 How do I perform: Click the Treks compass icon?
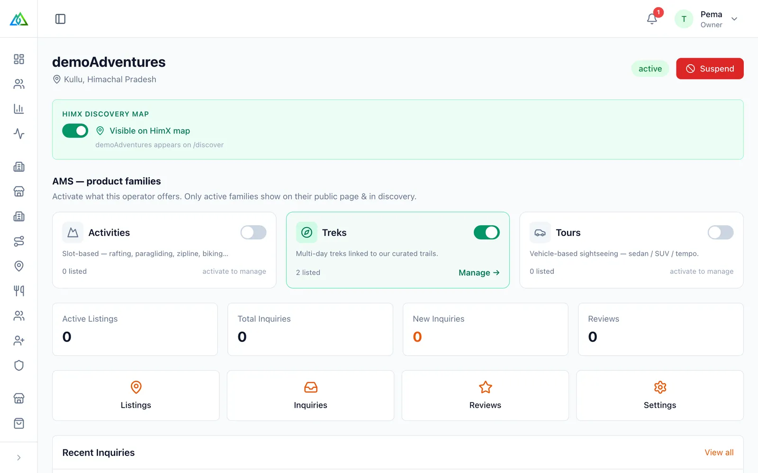pyautogui.click(x=307, y=232)
